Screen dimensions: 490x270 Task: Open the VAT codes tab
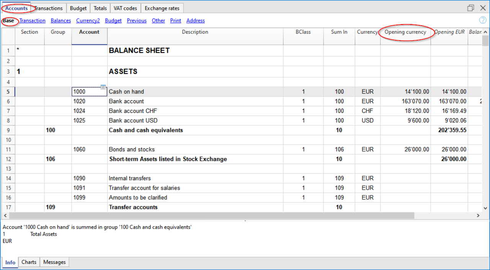(125, 8)
